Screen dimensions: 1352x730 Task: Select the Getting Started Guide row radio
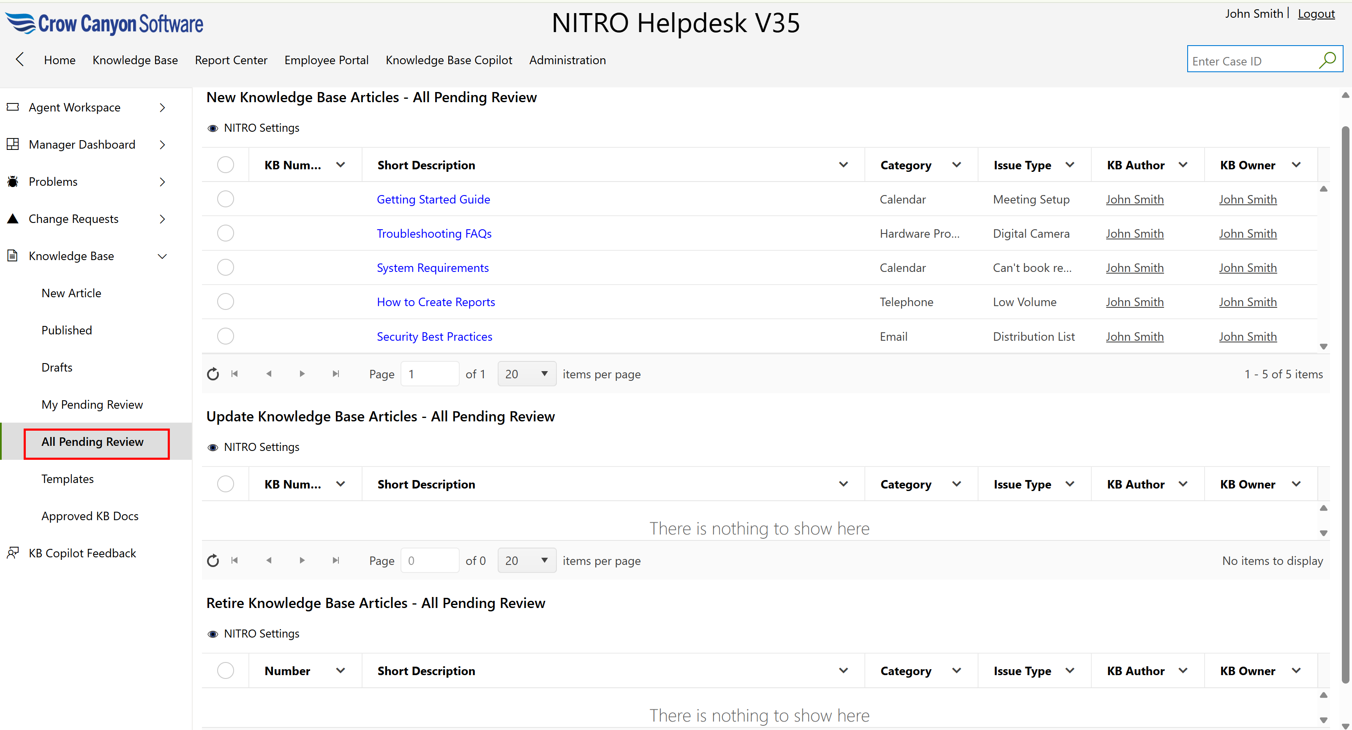225,199
